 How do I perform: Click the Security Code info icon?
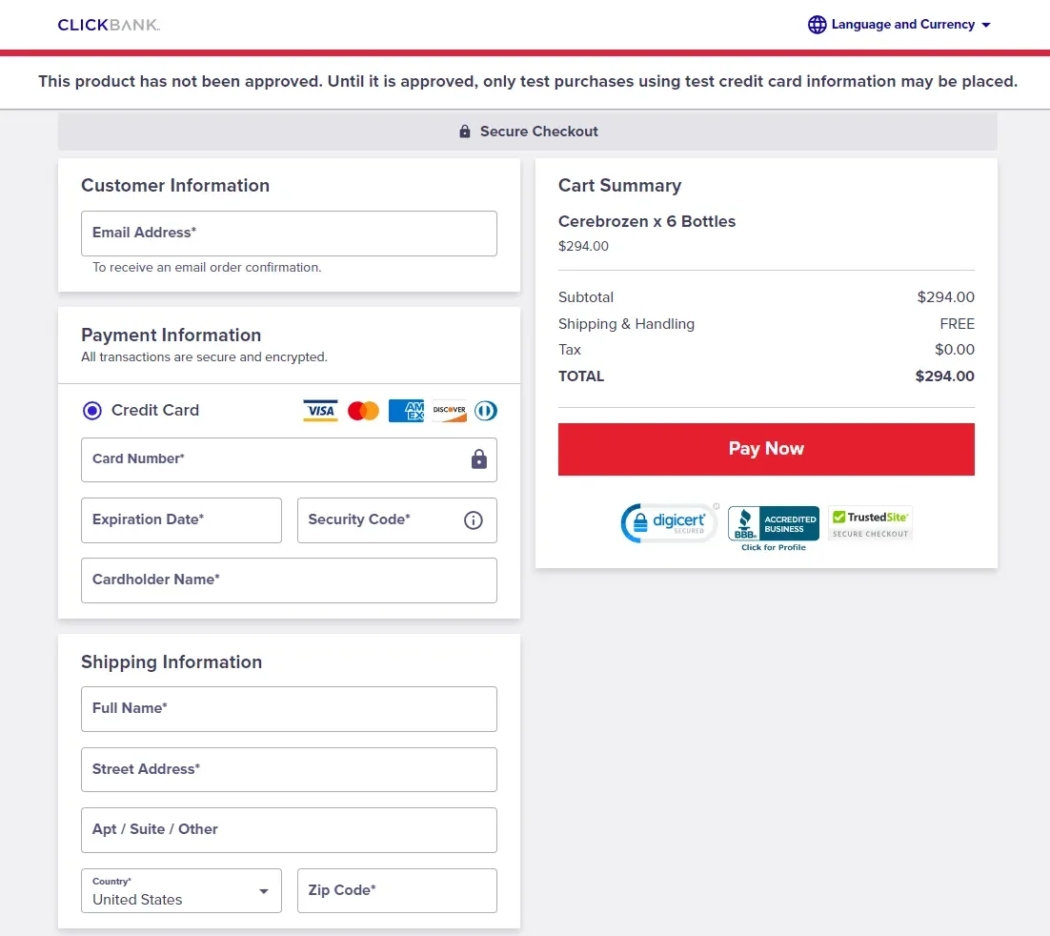(474, 519)
